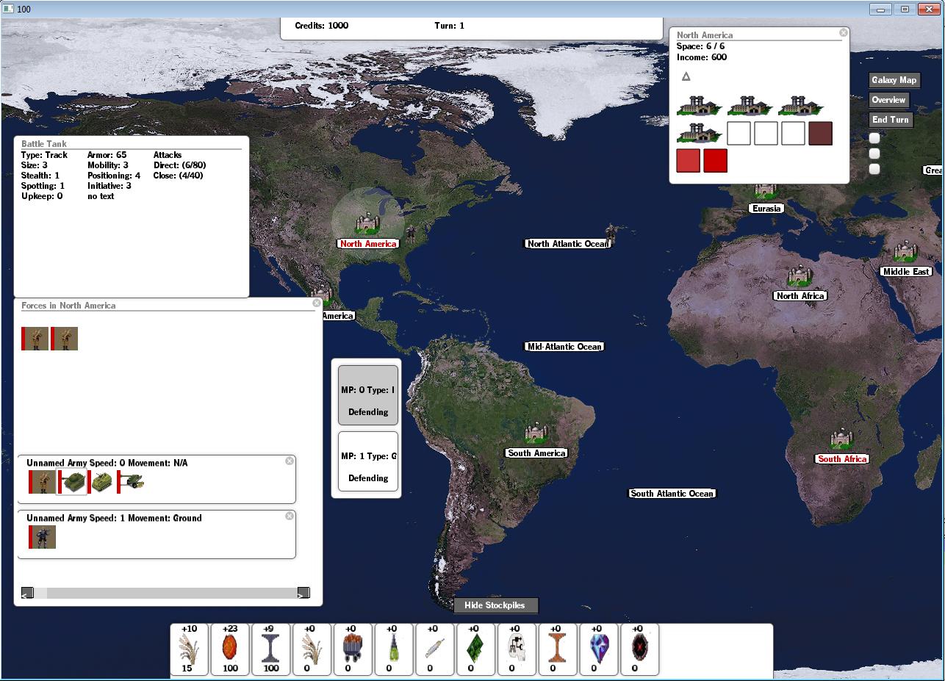Viewport: 945px width, 681px height.
Task: Close the Forces in North America panel
Action: point(317,303)
